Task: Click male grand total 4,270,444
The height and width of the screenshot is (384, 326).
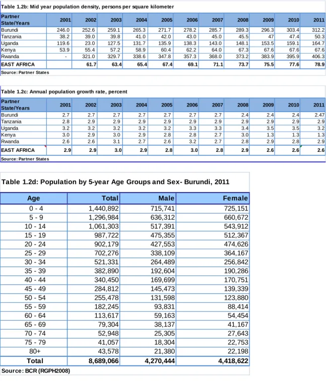Action: tap(160, 361)
